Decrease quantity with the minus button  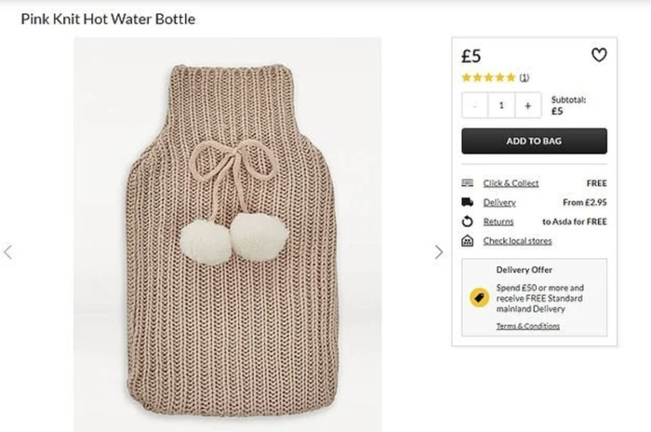pyautogui.click(x=475, y=106)
